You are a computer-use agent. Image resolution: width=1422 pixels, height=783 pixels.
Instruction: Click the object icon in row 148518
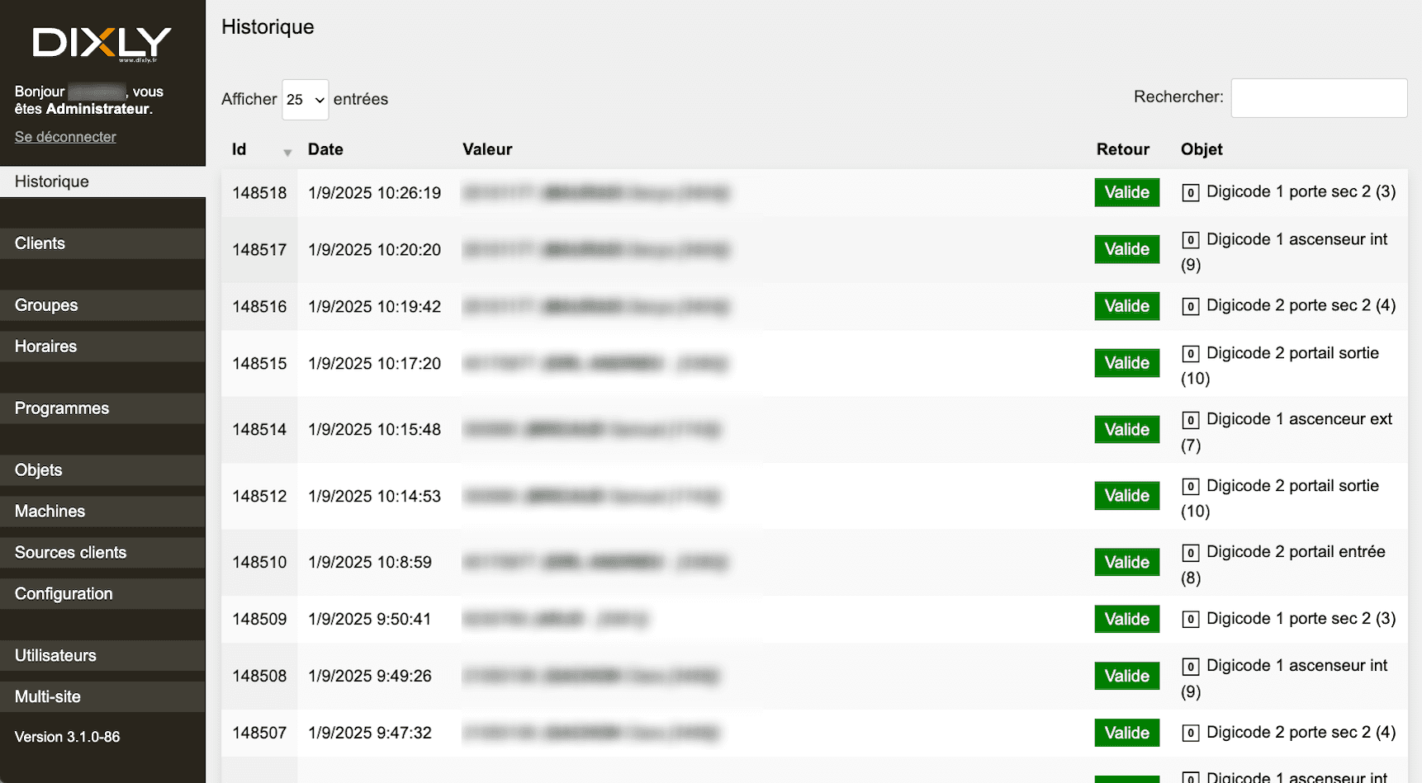click(1190, 193)
